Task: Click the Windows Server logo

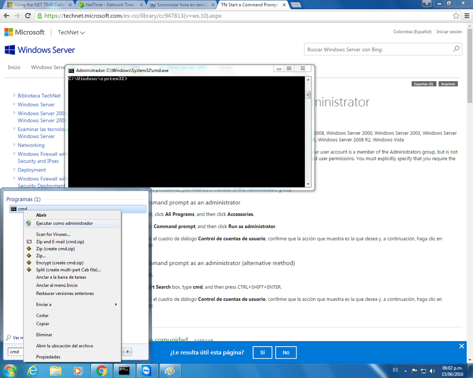Action: pos(40,50)
